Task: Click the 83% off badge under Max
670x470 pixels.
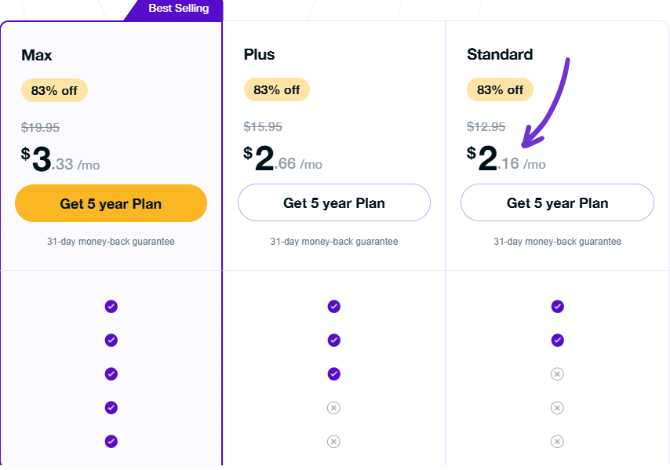Action: click(54, 90)
